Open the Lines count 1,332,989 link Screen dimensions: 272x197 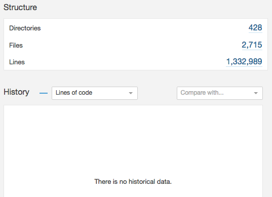[244, 62]
